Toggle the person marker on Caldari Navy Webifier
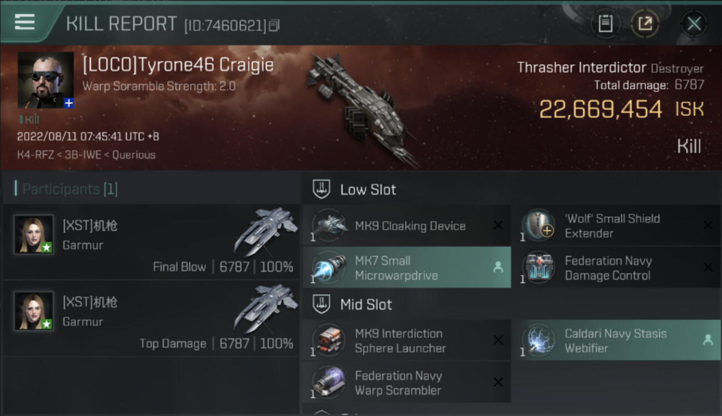Viewport: 722px width, 416px height. tap(708, 340)
